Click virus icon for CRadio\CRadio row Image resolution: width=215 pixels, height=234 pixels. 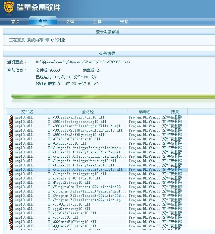pyautogui.click(x=11, y=139)
